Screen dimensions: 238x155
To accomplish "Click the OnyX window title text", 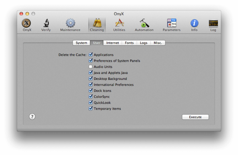I will click(119, 14).
